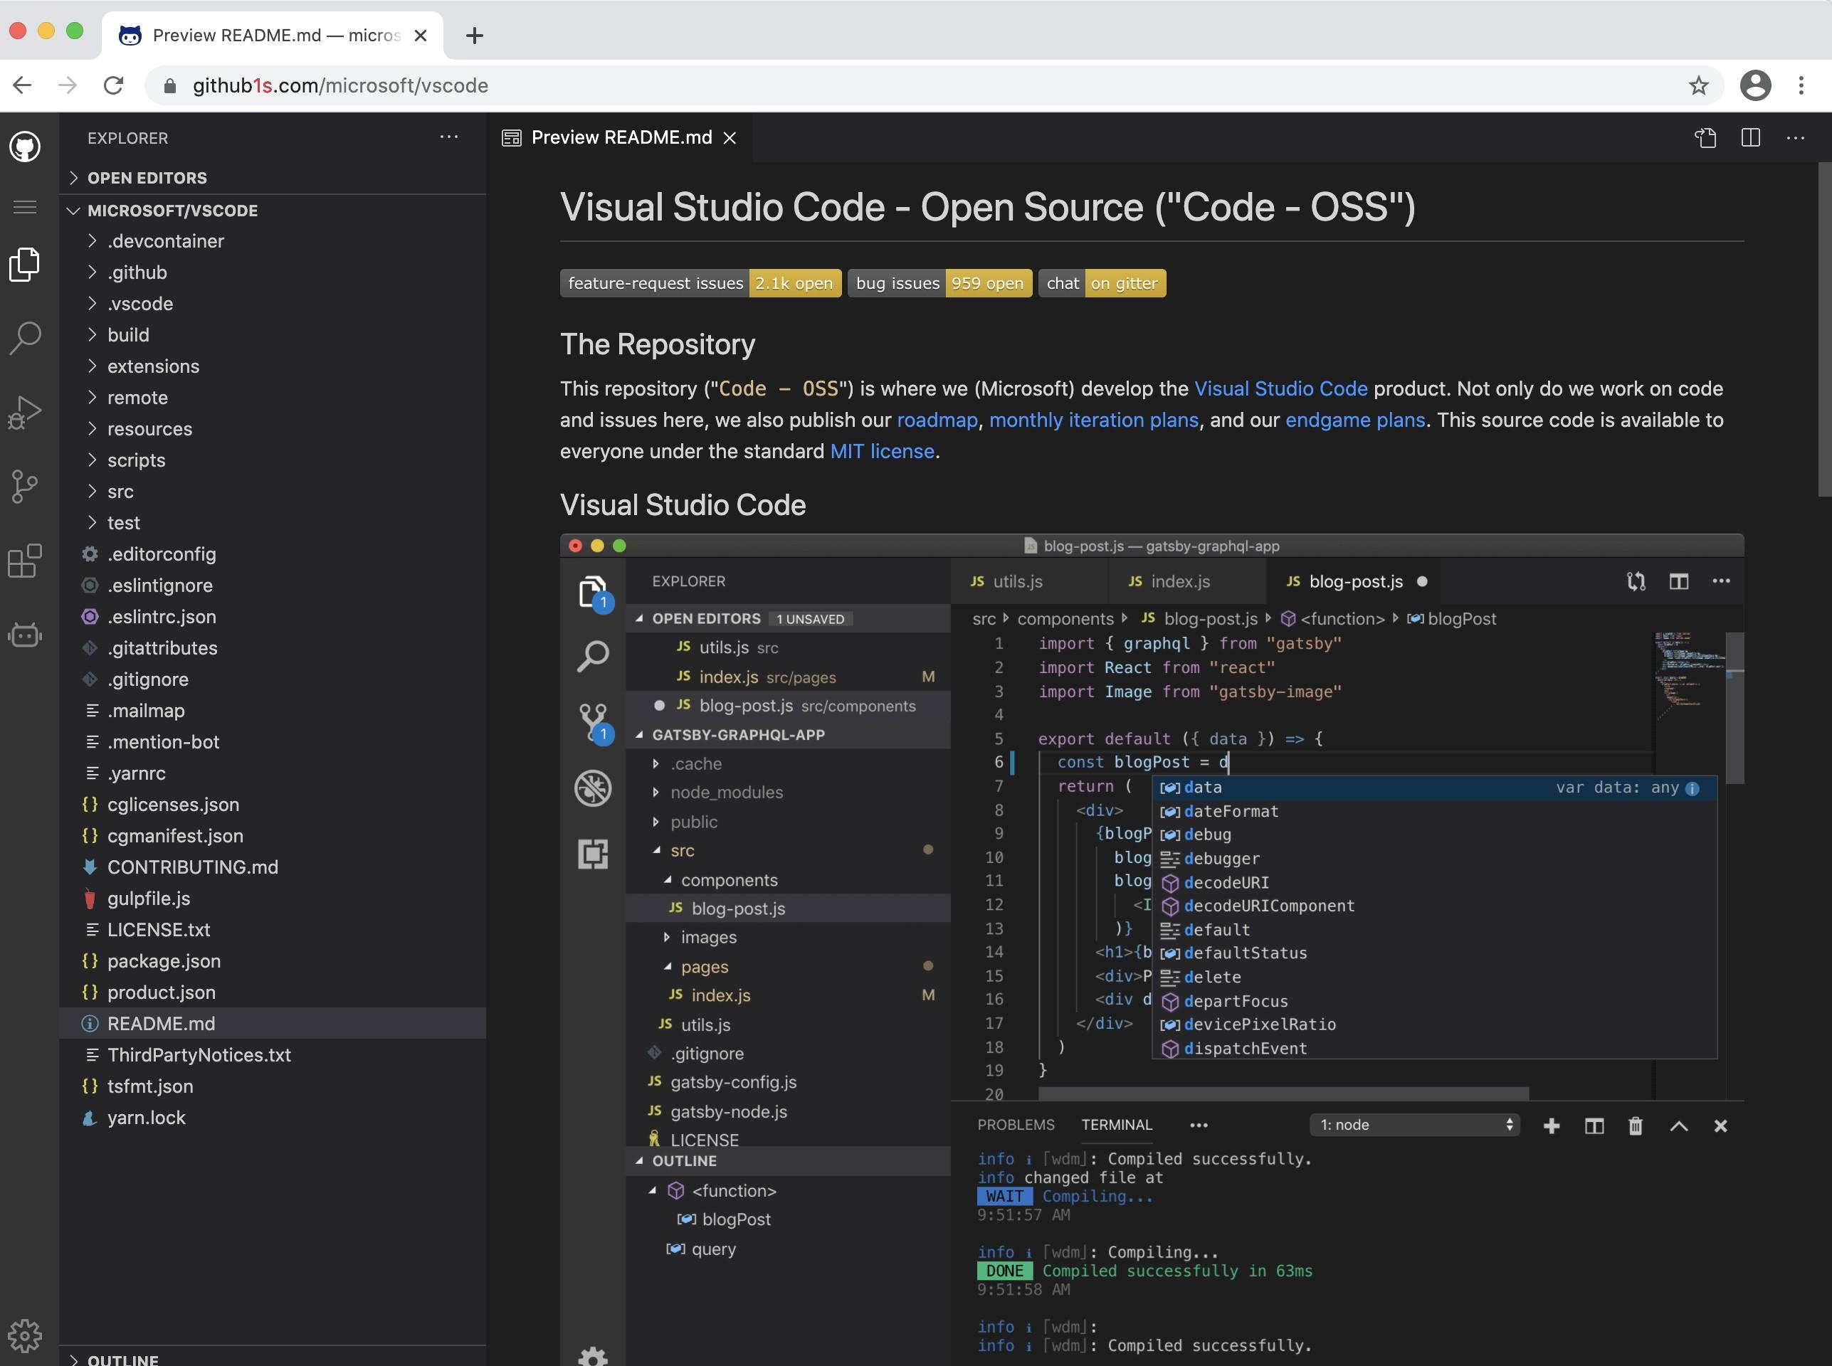Open package.json in the file tree
Viewport: 1832px width, 1366px height.
[x=272, y=961]
